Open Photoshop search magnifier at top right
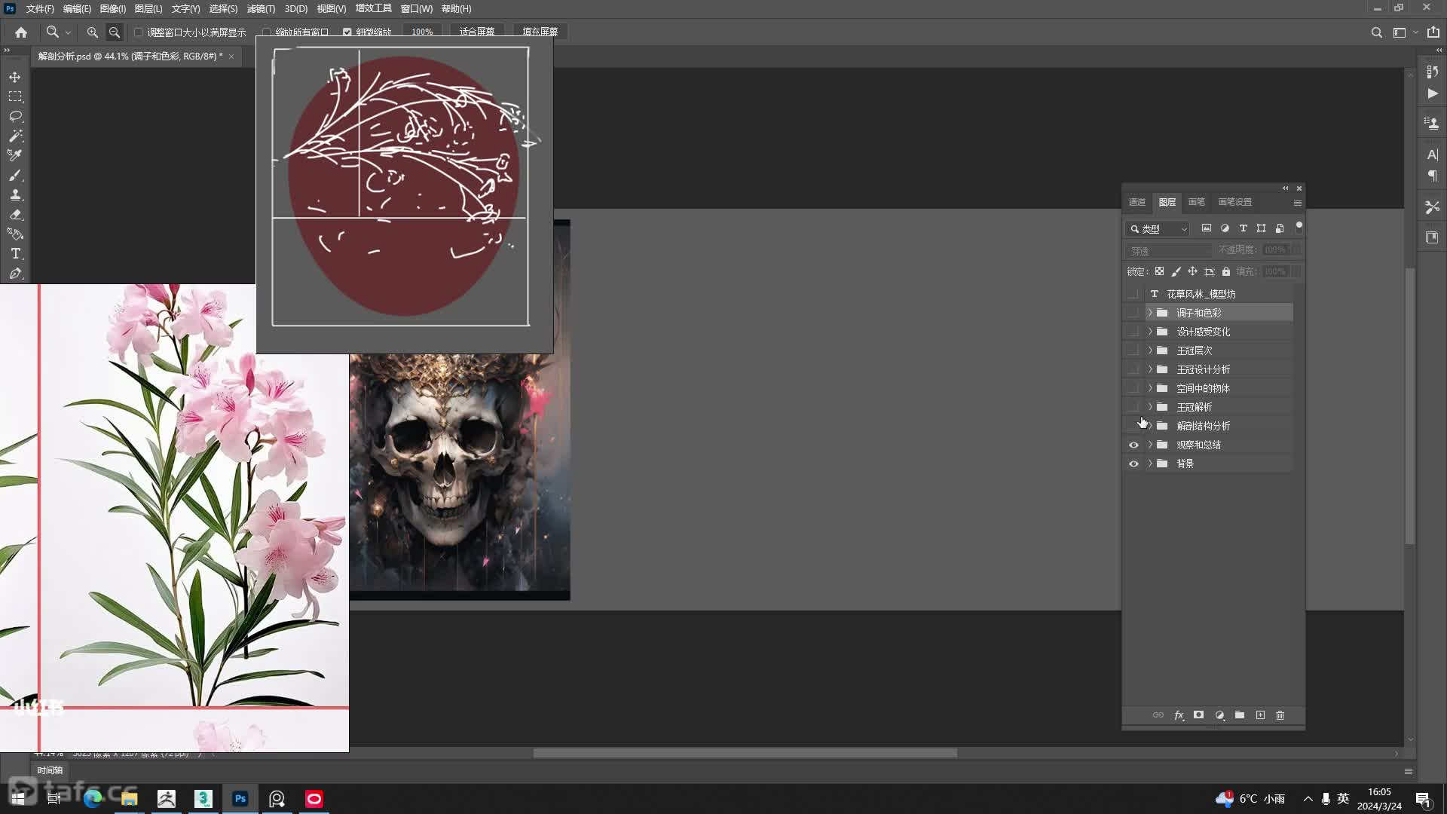 tap(1376, 32)
